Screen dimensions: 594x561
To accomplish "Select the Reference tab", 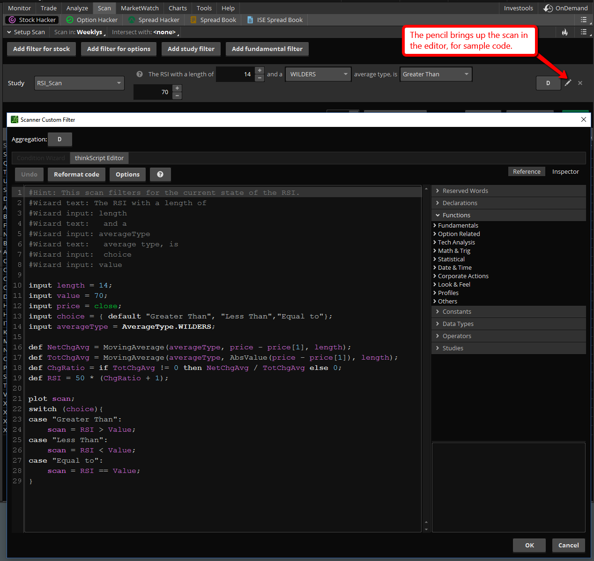I will click(x=527, y=171).
